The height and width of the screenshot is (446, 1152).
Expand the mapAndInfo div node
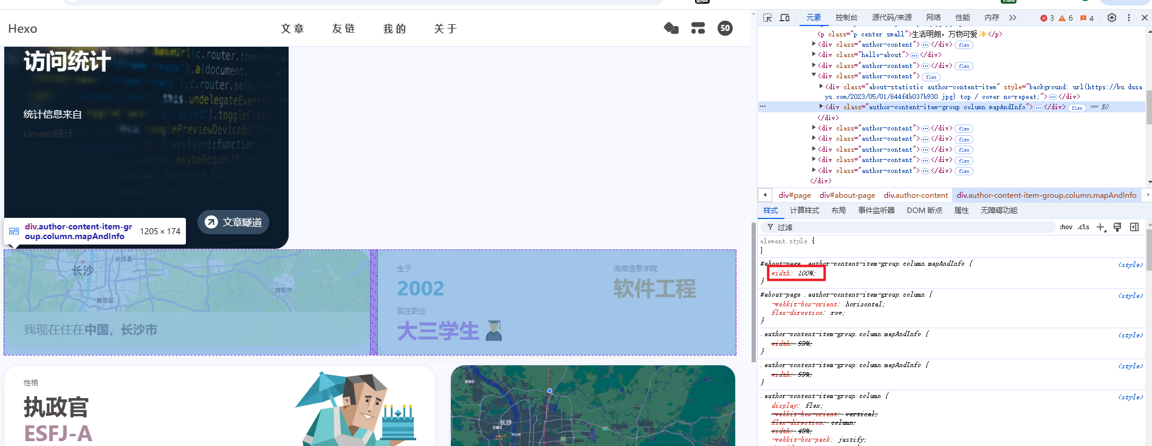(x=821, y=107)
